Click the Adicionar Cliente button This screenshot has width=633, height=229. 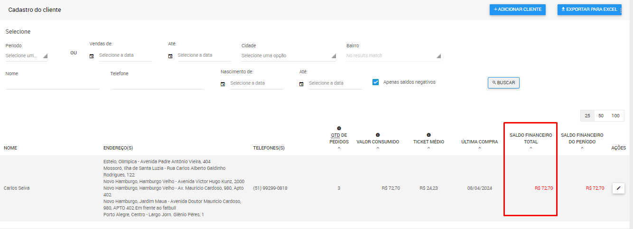tap(518, 9)
